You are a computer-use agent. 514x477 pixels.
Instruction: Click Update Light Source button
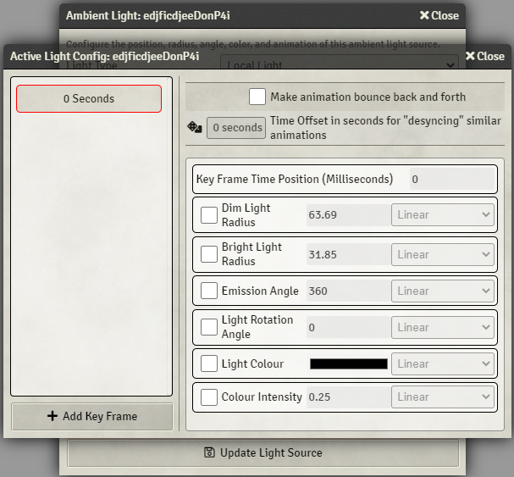click(263, 452)
